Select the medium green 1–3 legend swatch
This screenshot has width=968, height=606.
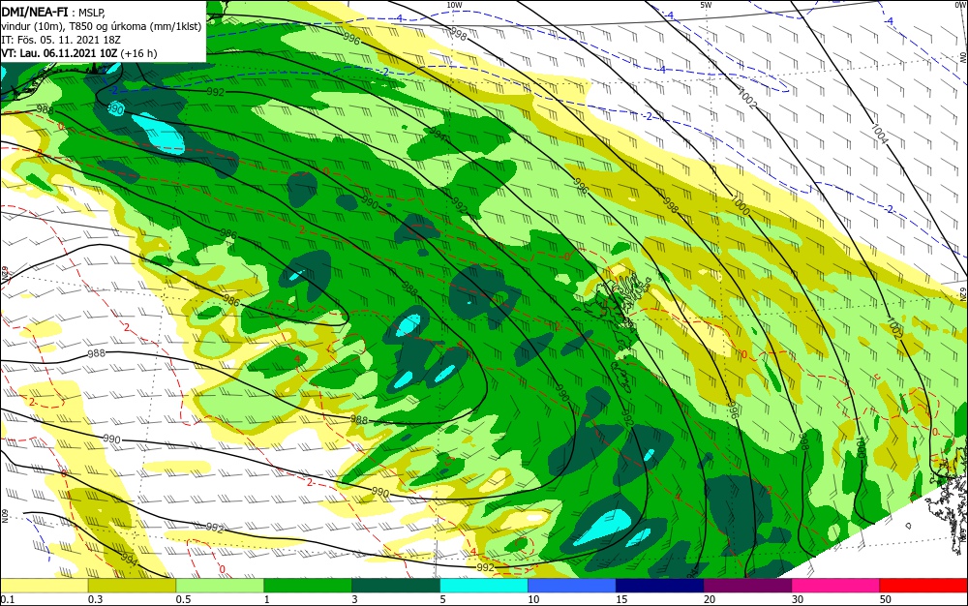click(x=308, y=586)
